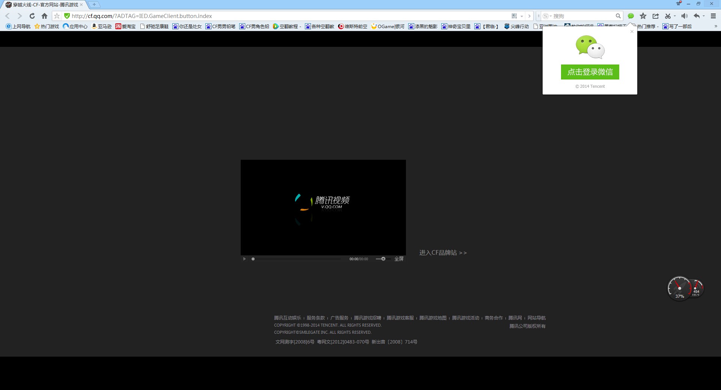Expand the undo arrow dropdown in the toolbar
This screenshot has width=721, height=390.
coord(704,16)
